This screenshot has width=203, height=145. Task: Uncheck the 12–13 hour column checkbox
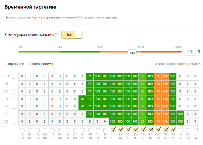(112, 130)
